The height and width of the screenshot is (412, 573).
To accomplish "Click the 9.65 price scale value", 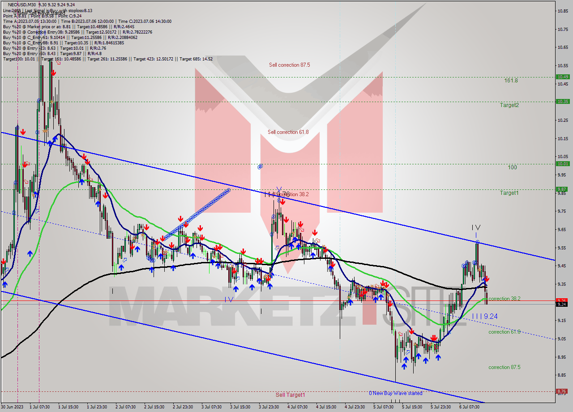I will [563, 229].
